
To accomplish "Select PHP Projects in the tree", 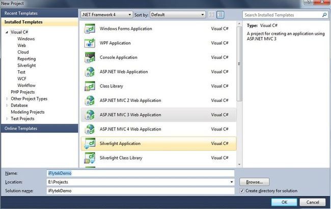I will coord(22,92).
